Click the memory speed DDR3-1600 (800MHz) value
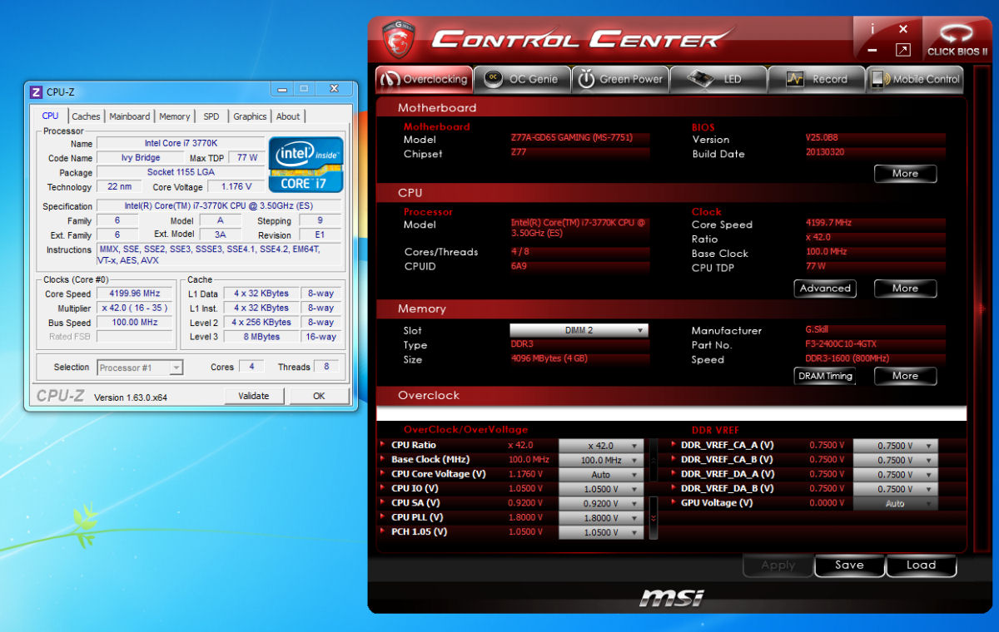 tap(847, 359)
